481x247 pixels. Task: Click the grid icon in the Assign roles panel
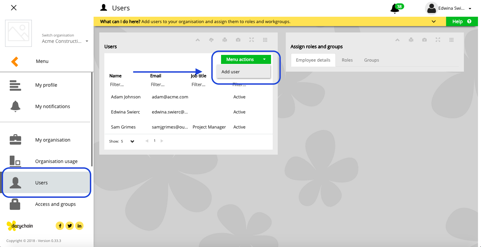coord(451,40)
